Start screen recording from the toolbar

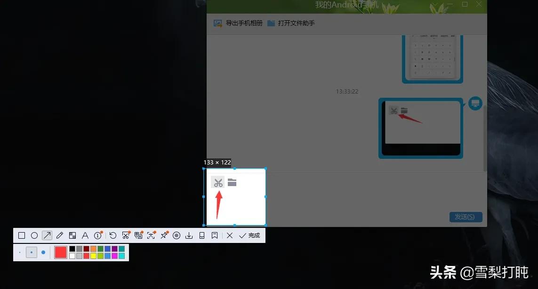[176, 235]
